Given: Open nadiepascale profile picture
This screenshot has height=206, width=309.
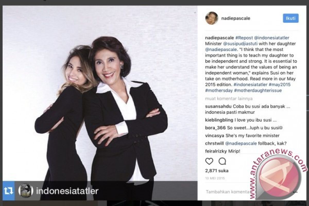Looking at the screenshot, I should 211,19.
